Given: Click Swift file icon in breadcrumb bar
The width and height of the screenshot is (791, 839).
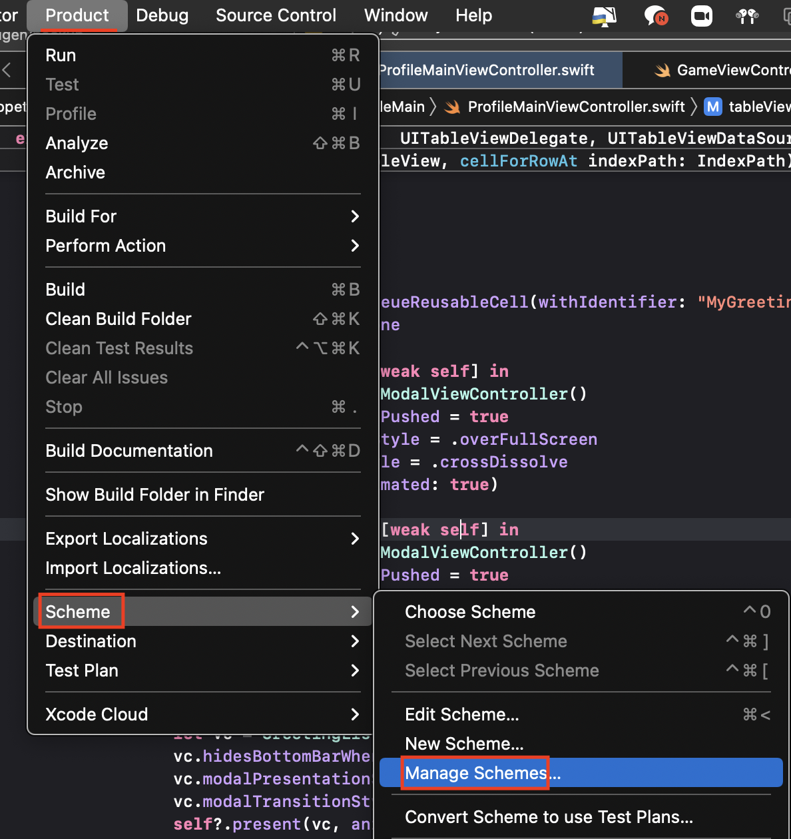Looking at the screenshot, I should (x=453, y=107).
